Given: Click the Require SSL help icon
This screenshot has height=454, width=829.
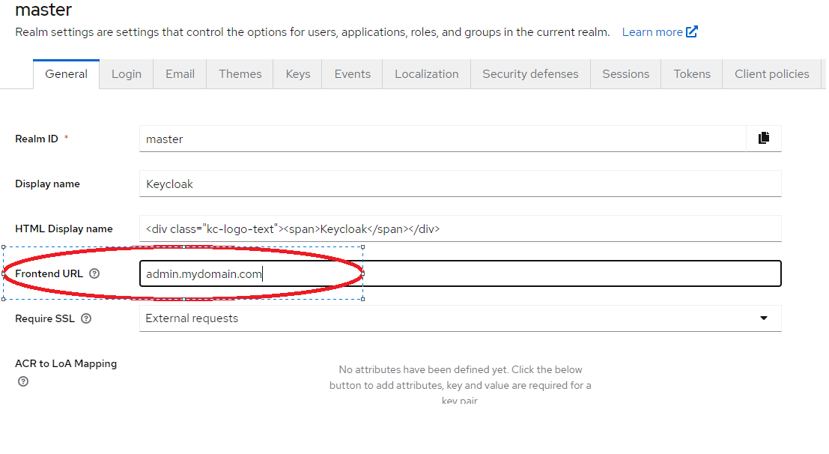Looking at the screenshot, I should coord(85,318).
